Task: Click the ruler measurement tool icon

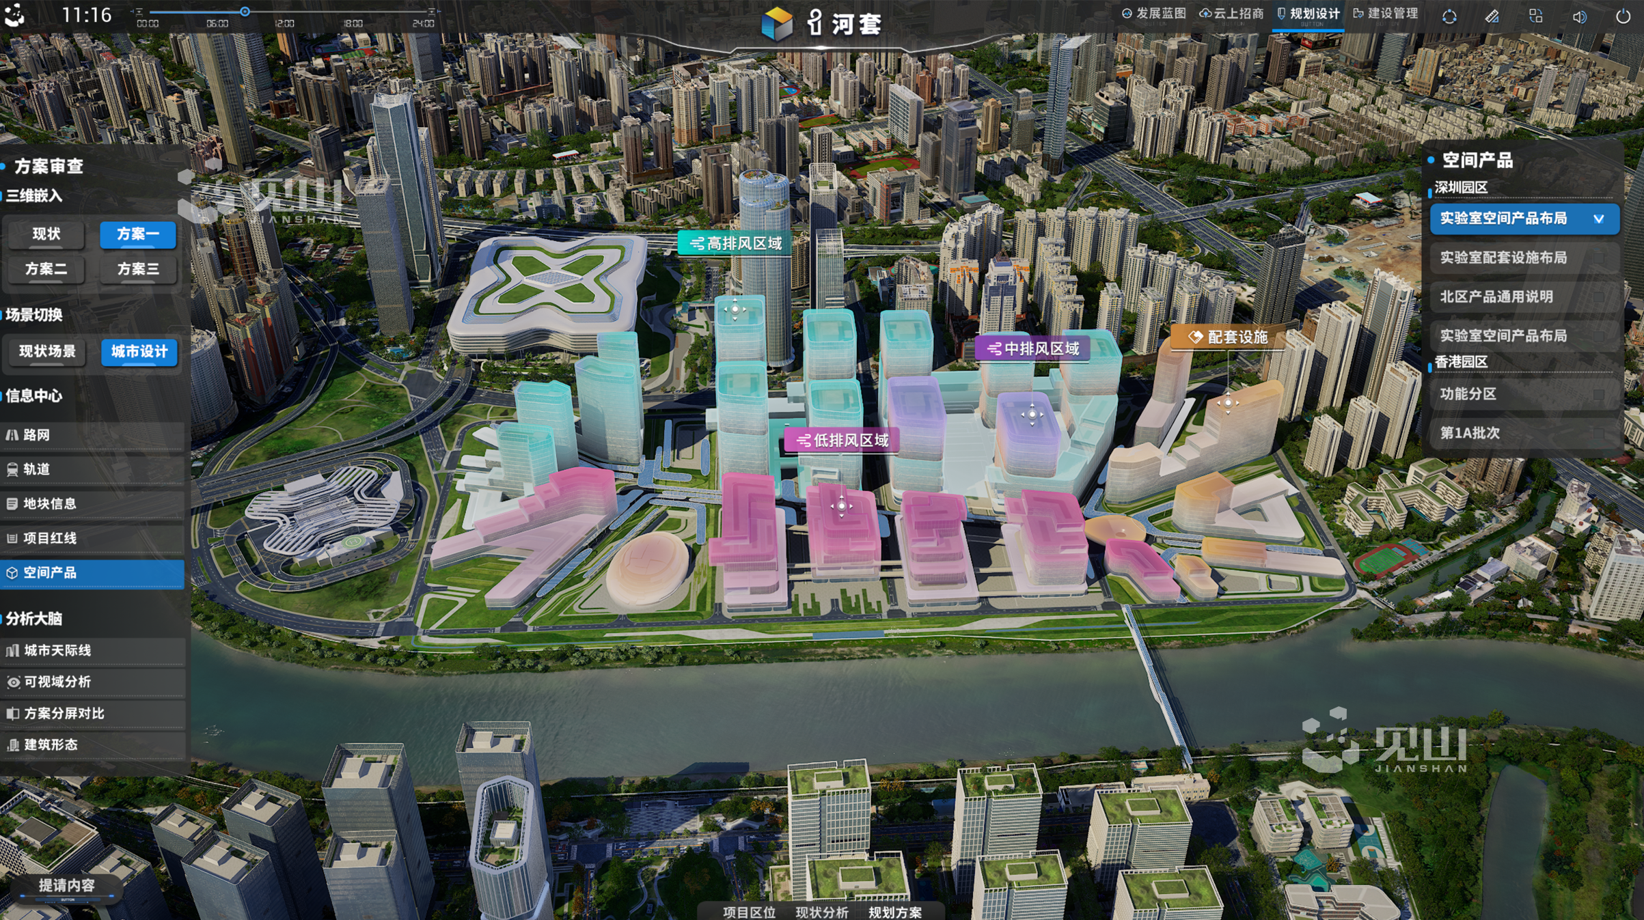Action: tap(1492, 16)
